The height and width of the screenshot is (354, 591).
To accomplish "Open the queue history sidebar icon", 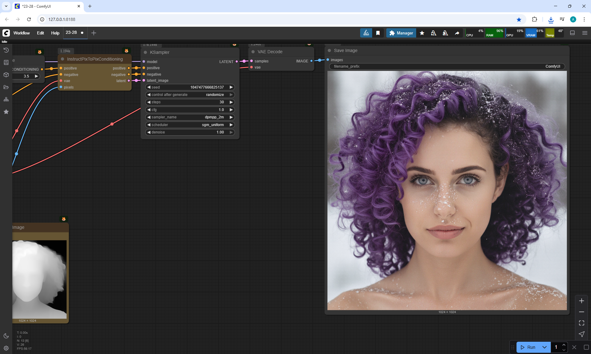I will pos(6,50).
